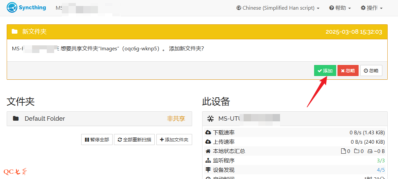
Task: Open the Chinese (Simplified Han script) language dropdown
Action: [x=278, y=8]
